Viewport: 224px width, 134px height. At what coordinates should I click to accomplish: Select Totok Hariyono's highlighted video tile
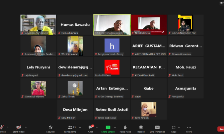[x=112, y=24]
